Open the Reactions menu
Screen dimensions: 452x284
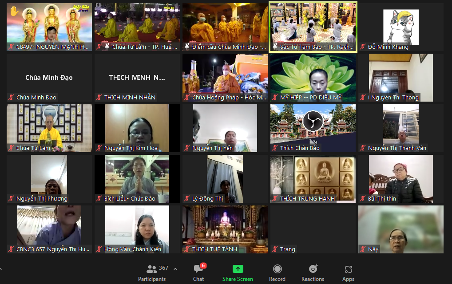pyautogui.click(x=313, y=272)
